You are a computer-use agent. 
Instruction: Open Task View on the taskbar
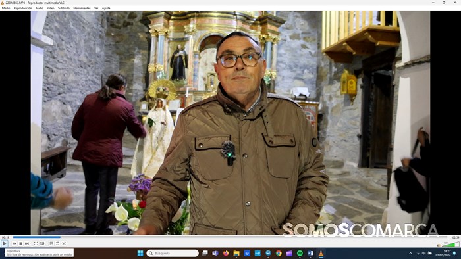205,253
